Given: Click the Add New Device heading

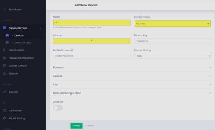Looking at the screenshot, I should click(x=86, y=5).
